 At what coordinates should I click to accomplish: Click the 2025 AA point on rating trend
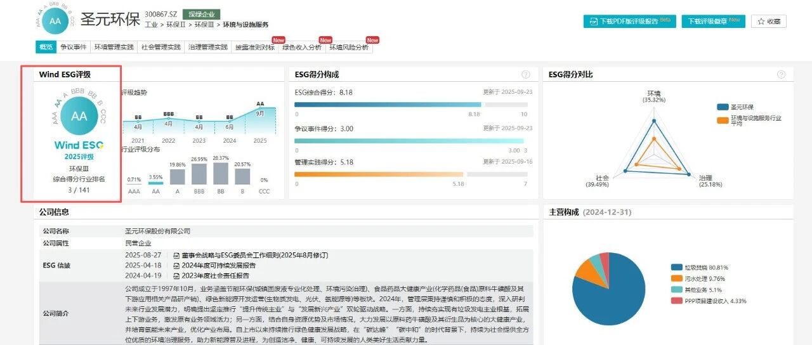260,108
